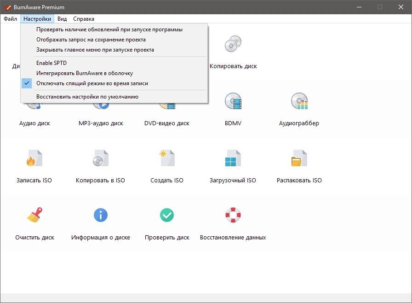
Task: Click the 'Копировать диск' label
Action: 233,66
